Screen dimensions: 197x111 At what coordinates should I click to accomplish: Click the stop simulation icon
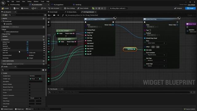(x=99, y=8)
